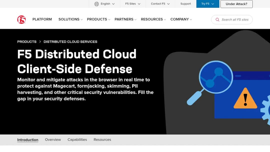This screenshot has height=152, width=270.
Task: Expand the Products menu chevron
Action: 109,19
